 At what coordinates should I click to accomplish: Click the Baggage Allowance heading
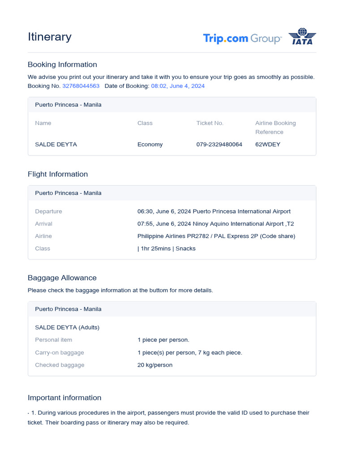62,278
